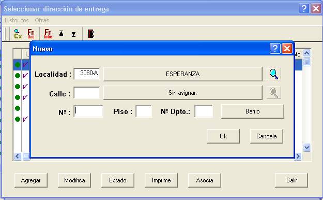This screenshot has width=323, height=200.
Task: Click the red exit door toolbar icon
Action: (90, 34)
